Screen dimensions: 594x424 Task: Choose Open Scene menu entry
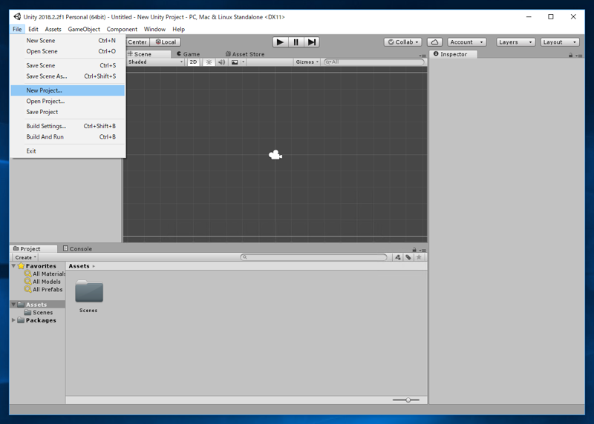[x=68, y=51]
